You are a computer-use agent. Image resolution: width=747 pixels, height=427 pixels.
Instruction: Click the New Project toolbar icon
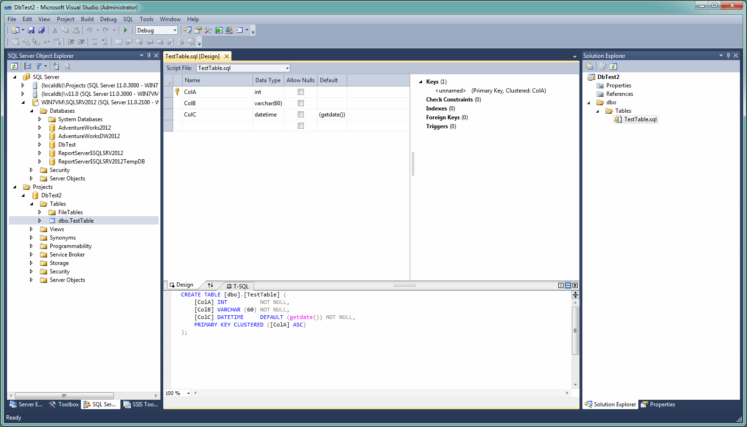(x=15, y=30)
